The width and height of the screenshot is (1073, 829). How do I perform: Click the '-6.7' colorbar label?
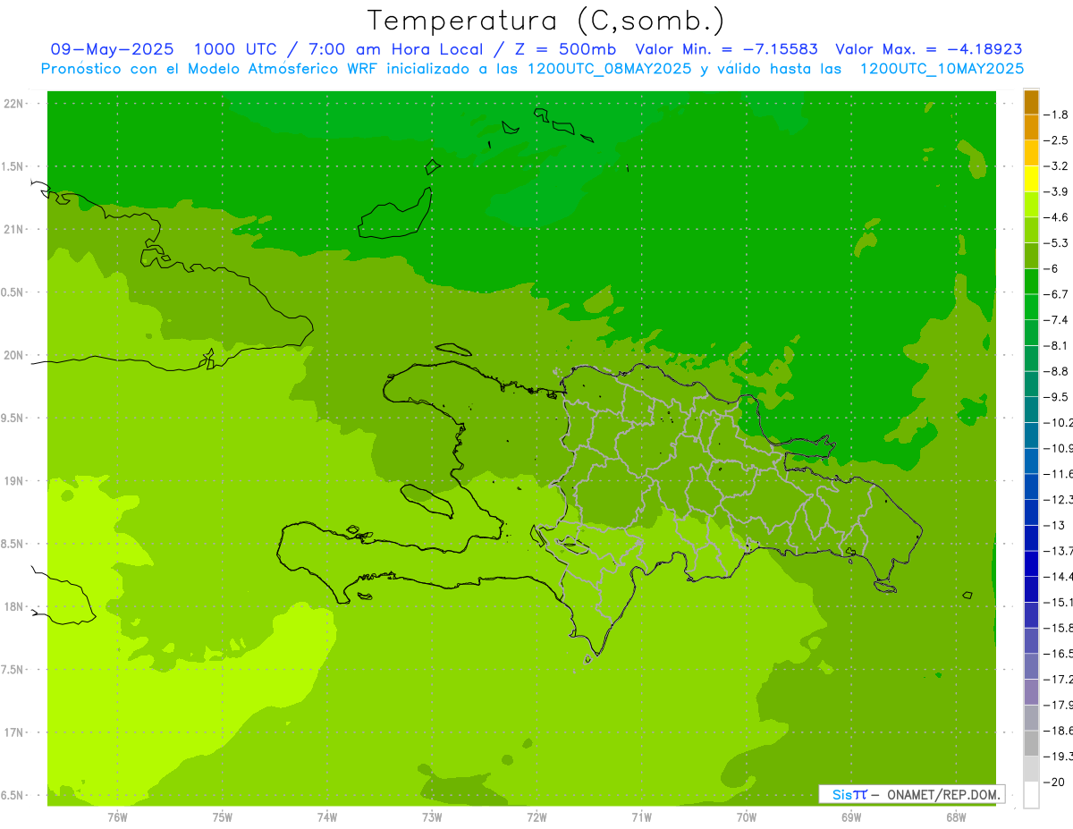1056,294
